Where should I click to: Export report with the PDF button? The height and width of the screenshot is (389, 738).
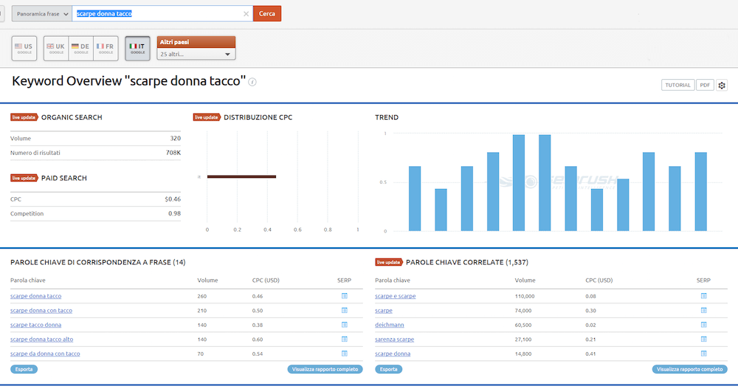(x=705, y=85)
